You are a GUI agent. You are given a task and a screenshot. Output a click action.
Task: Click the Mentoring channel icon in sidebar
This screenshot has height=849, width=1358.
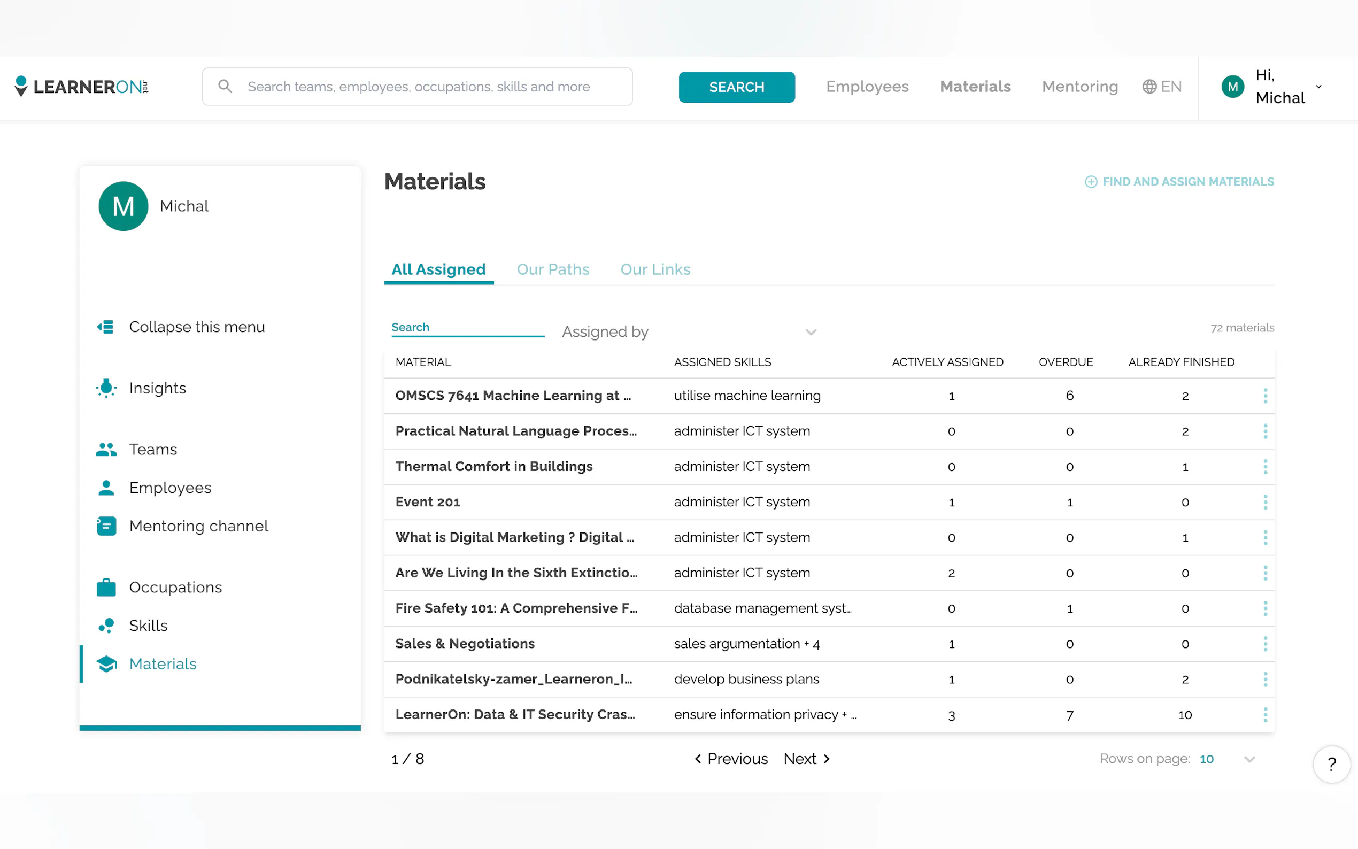(x=106, y=526)
